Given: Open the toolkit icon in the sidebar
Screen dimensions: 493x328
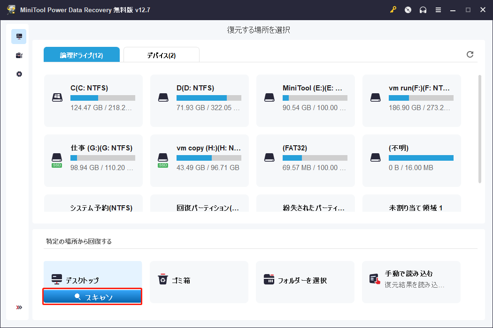Looking at the screenshot, I should [18, 55].
